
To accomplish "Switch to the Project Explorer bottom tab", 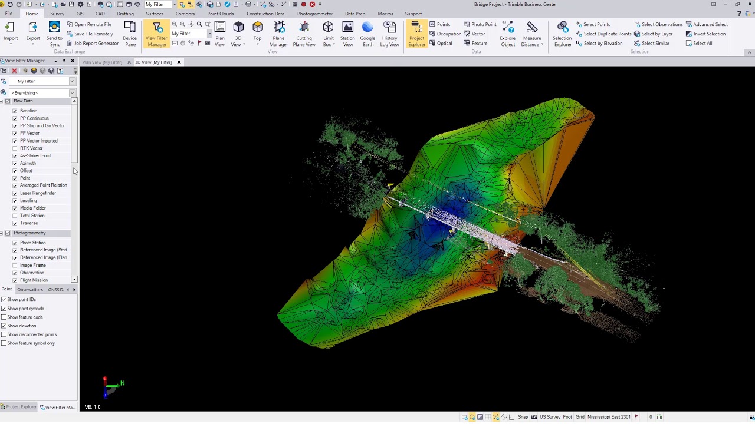I will click(x=19, y=407).
